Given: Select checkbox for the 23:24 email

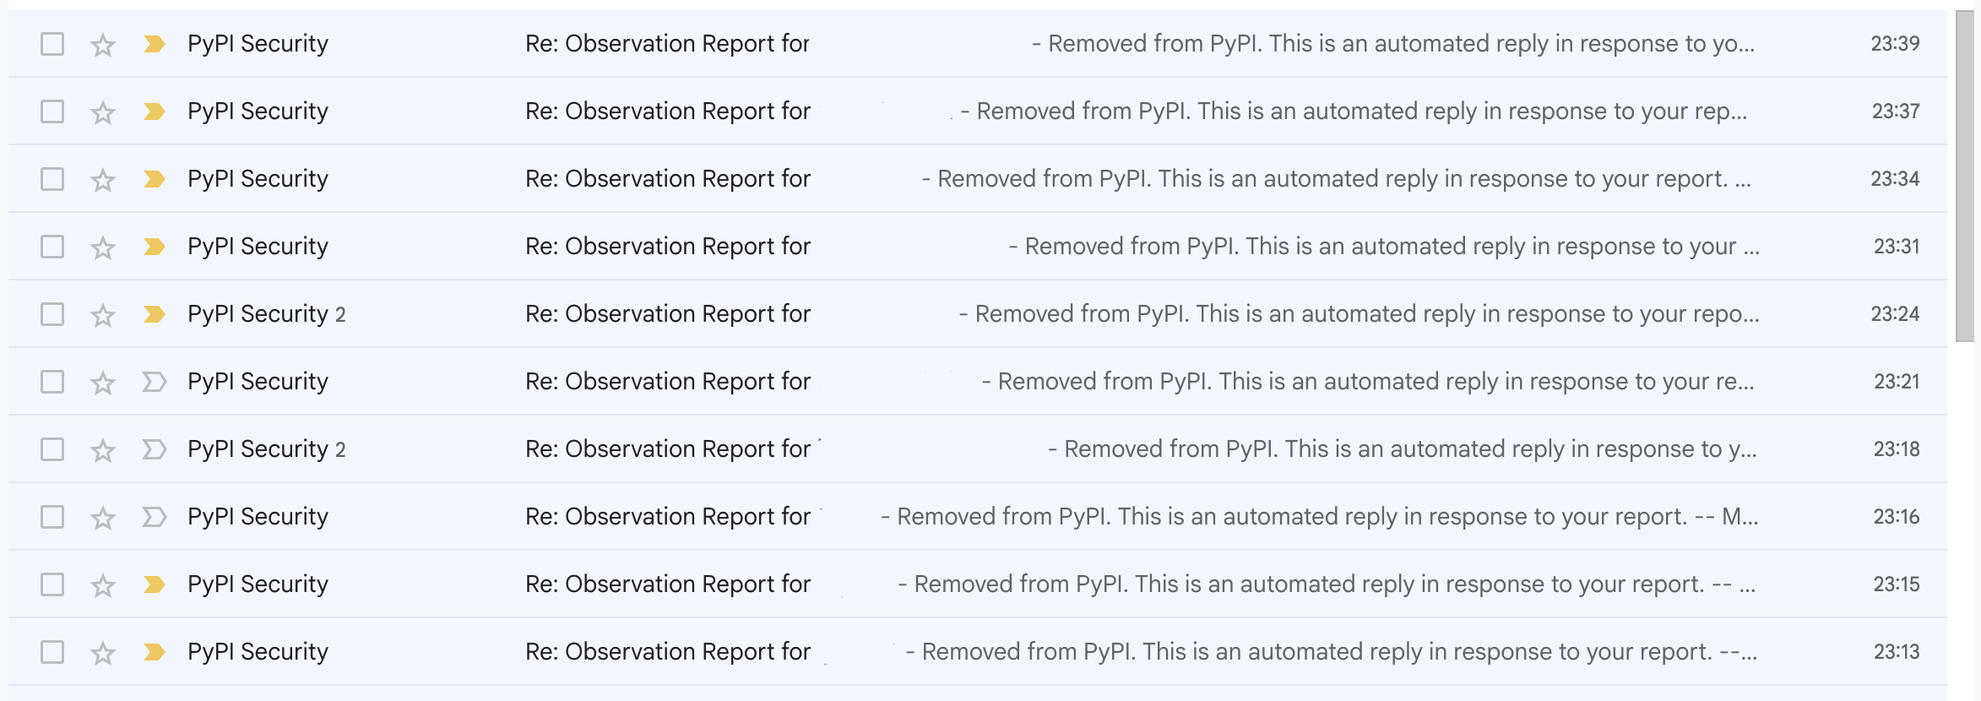Looking at the screenshot, I should click(52, 314).
